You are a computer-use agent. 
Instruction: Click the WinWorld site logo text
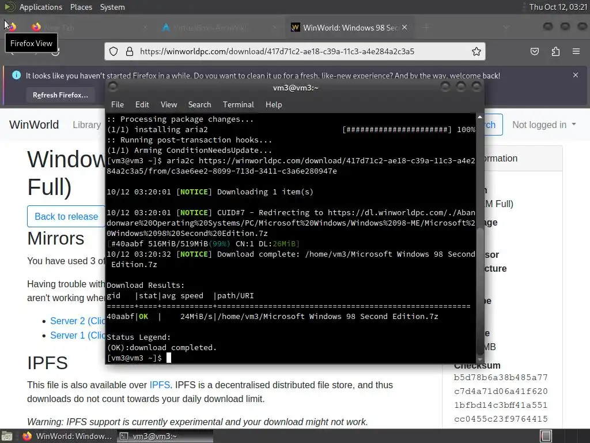pyautogui.click(x=34, y=125)
